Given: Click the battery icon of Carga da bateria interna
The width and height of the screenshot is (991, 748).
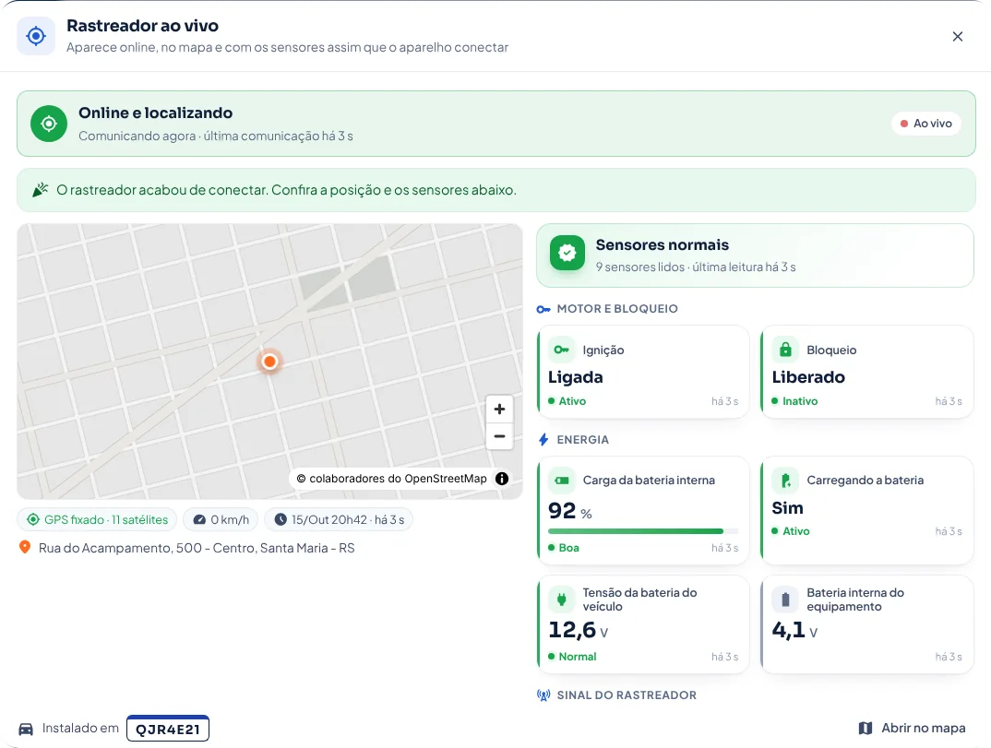Looking at the screenshot, I should pyautogui.click(x=561, y=481).
